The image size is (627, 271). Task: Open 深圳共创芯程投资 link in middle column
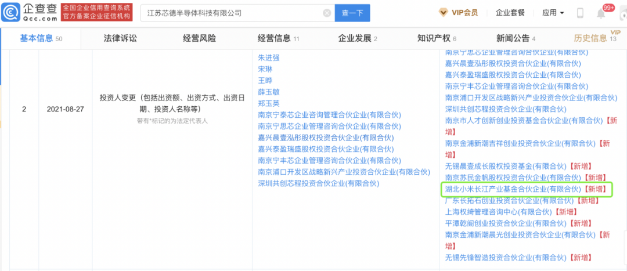(x=319, y=183)
